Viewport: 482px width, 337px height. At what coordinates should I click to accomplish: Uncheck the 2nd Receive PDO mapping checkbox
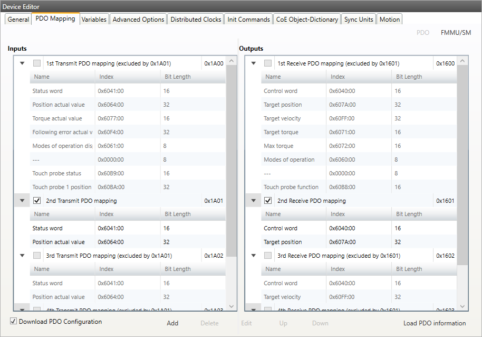point(268,201)
